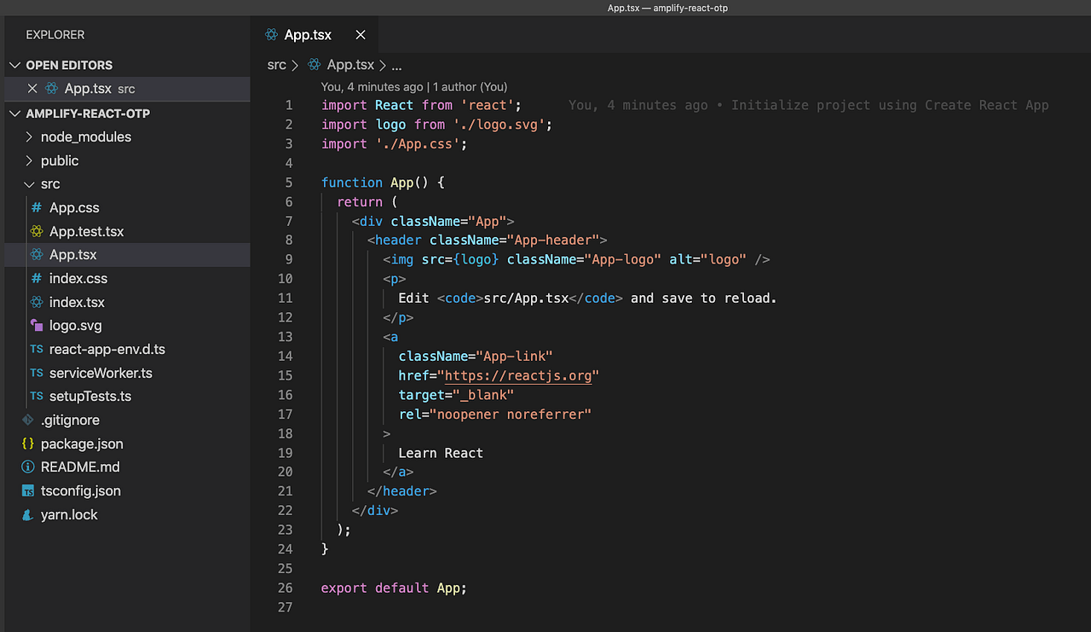Click the breadcrumb ellipsis symbol
This screenshot has height=632, width=1091.
click(396, 66)
